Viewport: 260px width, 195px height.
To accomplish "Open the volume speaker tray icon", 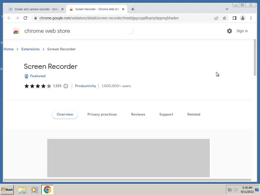I will (236, 189).
